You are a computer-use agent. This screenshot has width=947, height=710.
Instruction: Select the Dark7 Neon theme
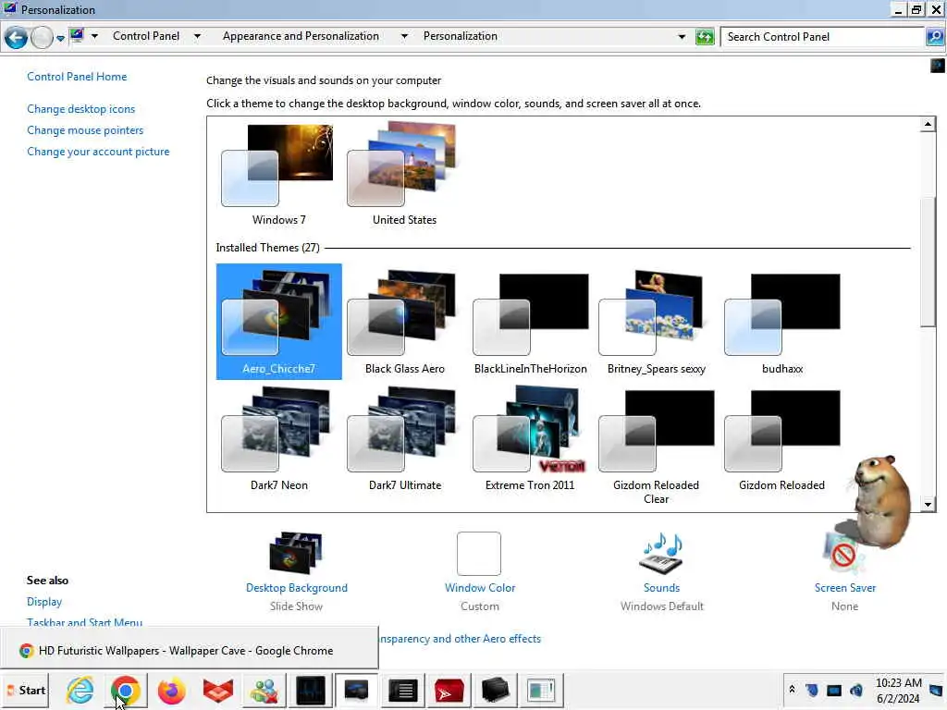[278, 441]
